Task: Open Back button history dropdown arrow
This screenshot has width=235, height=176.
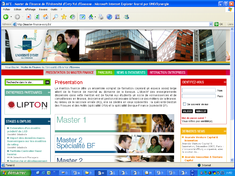Action: click(x=11, y=17)
